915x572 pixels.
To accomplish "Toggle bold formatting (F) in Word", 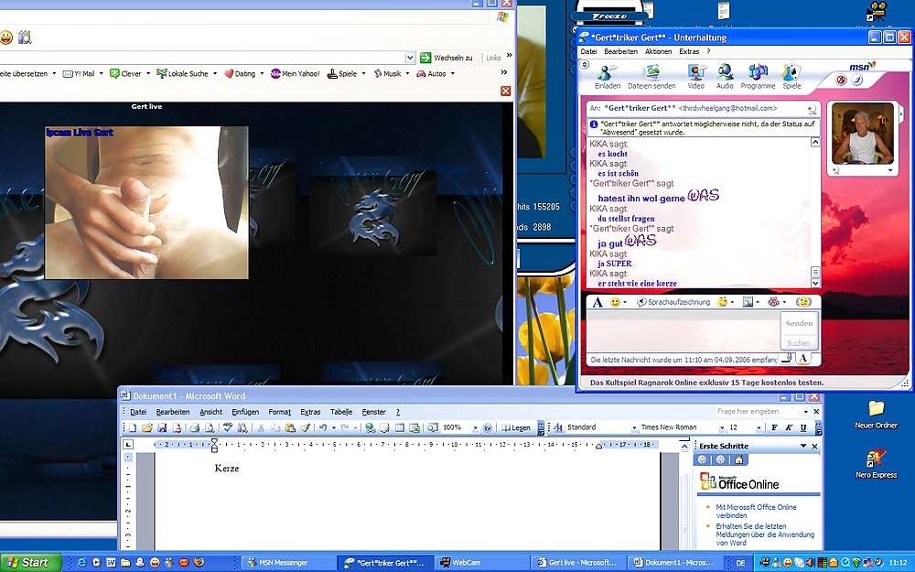I will (x=774, y=427).
